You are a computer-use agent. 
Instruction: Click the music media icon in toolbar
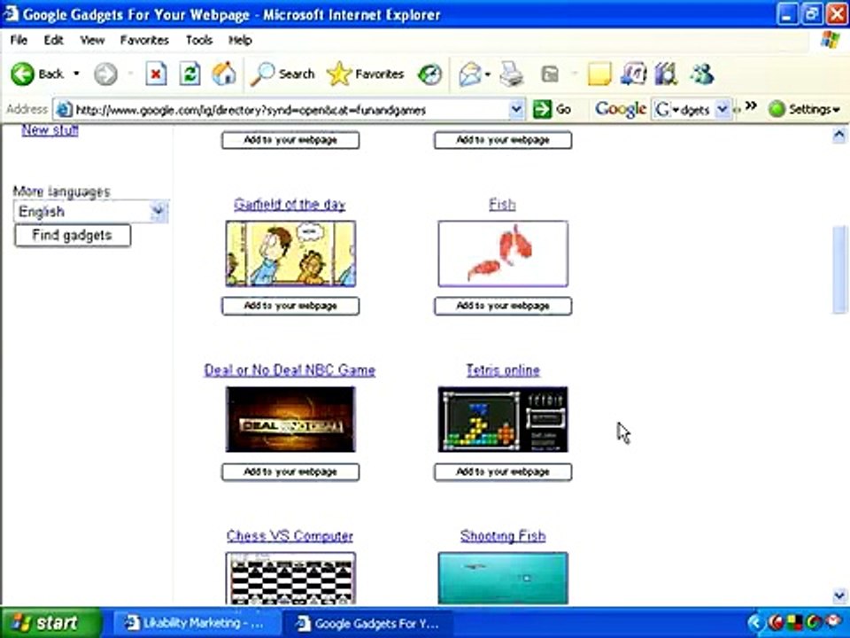[x=633, y=74]
